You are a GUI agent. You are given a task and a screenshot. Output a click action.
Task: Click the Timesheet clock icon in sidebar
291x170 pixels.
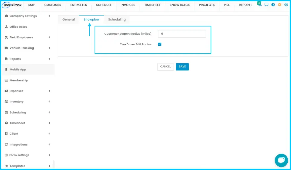(6, 123)
